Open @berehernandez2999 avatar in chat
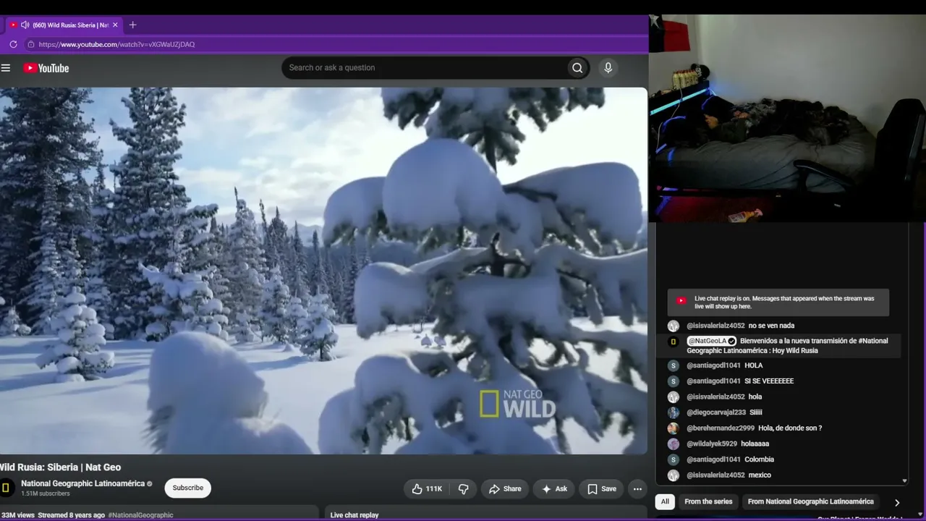The height and width of the screenshot is (521, 926). click(x=674, y=428)
